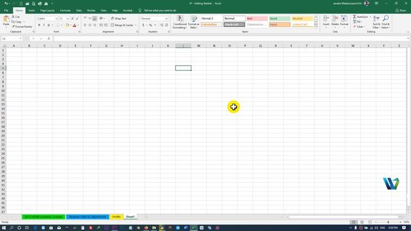Screen dimensions: 411x231
Task: Expand the cell styles gallery More arrow
Action: click(x=316, y=26)
